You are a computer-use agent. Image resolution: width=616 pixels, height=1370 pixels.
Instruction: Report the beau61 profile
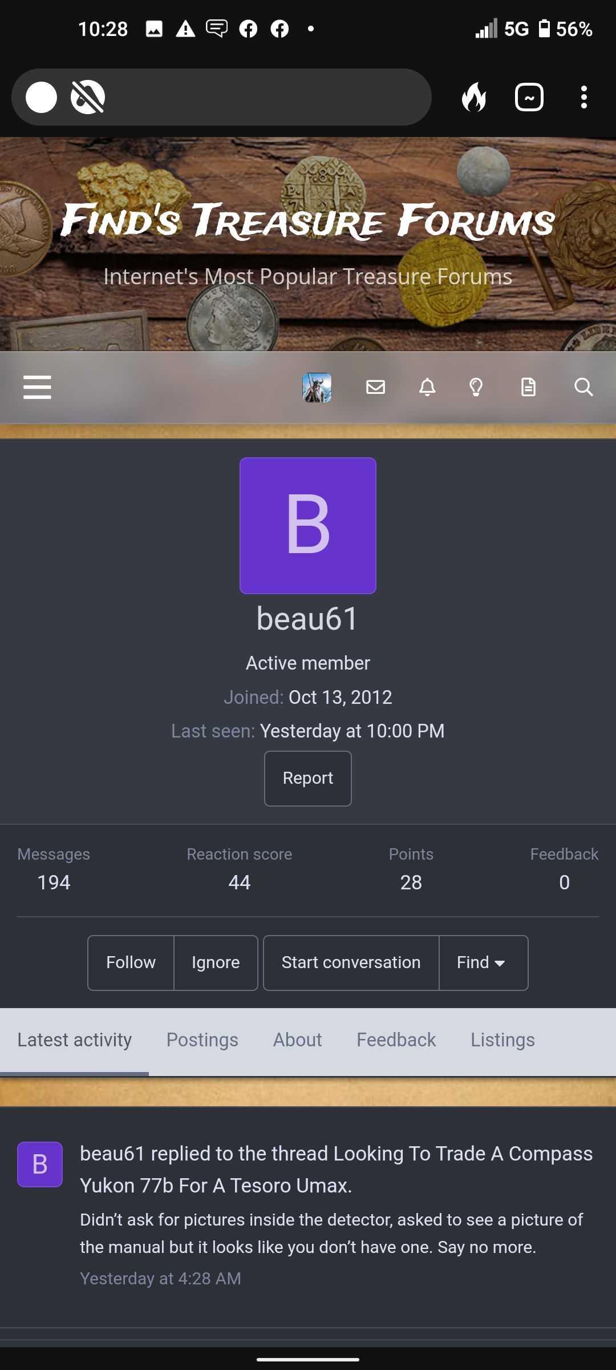tap(308, 779)
